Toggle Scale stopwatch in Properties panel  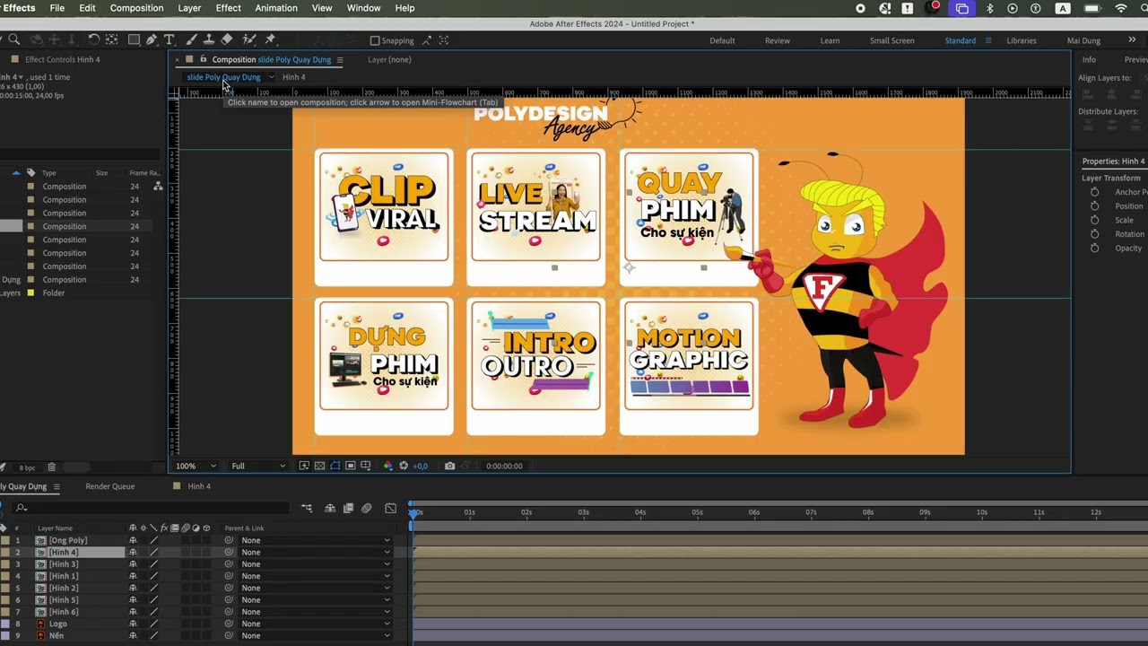pyautogui.click(x=1094, y=220)
